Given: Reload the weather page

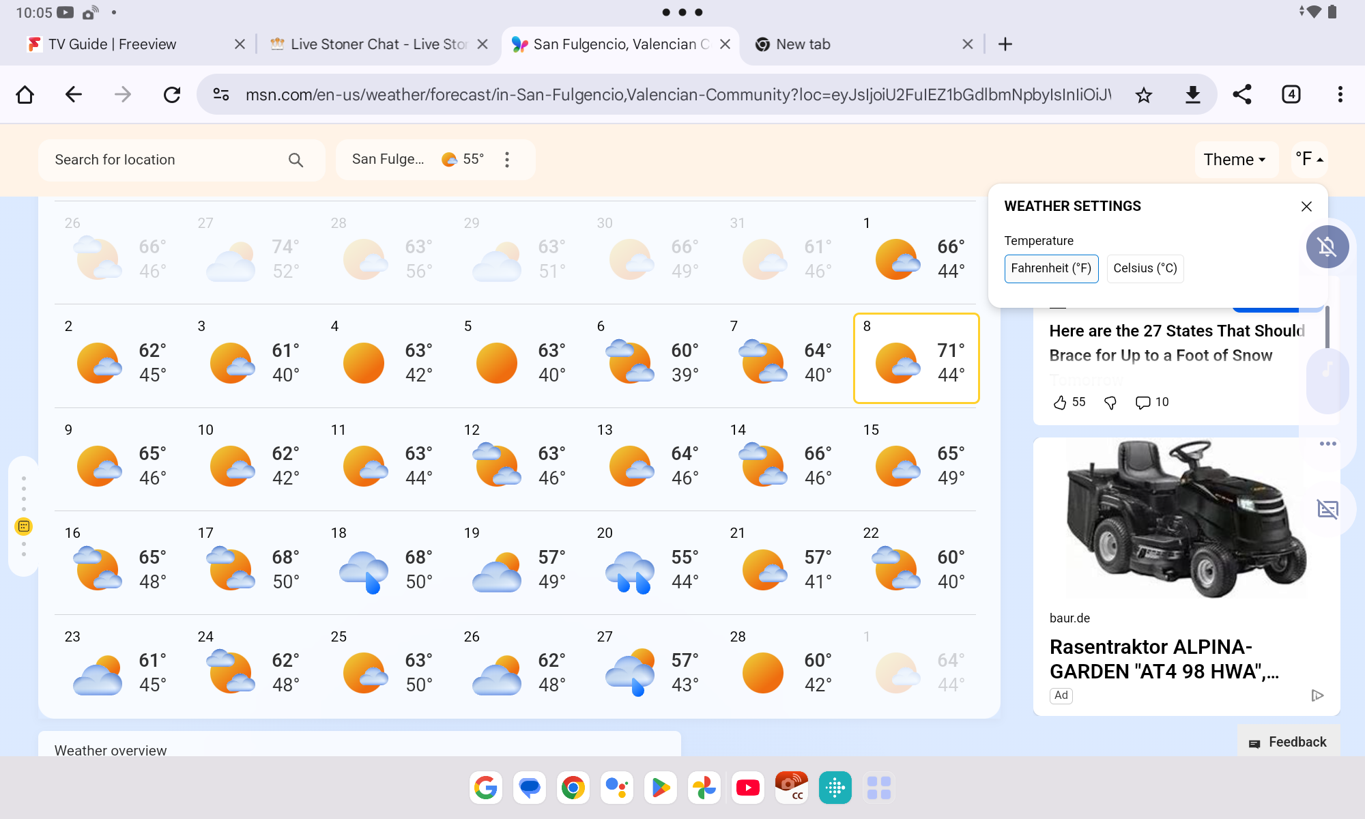Looking at the screenshot, I should click(x=172, y=94).
